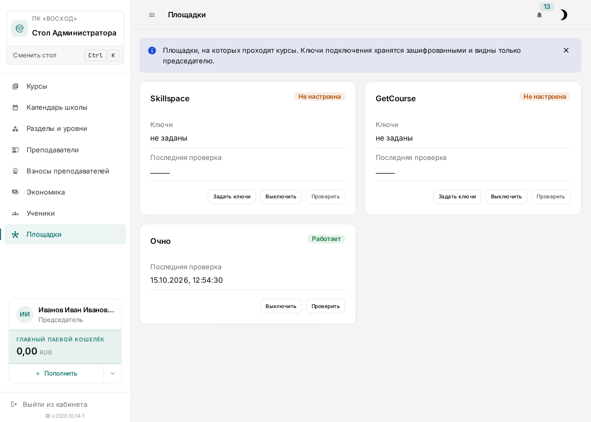591x422 pixels.
Task: Click the timestamp 15.10.2026, 12:54:30
Action: pyautogui.click(x=187, y=280)
